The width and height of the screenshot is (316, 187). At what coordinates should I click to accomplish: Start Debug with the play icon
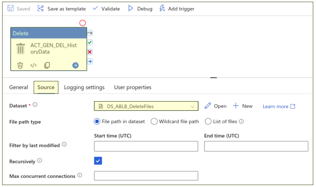pos(131,8)
